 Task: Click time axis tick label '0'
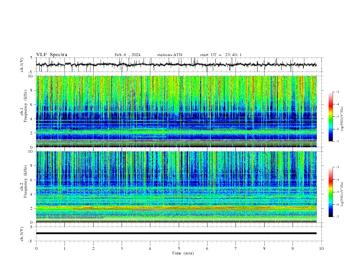click(36, 248)
